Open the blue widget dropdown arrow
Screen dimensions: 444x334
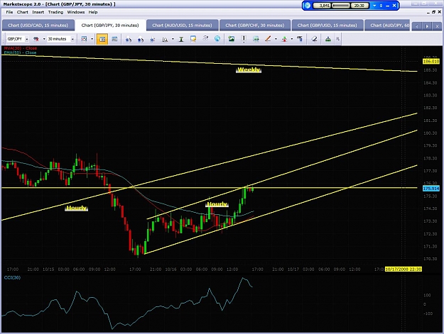point(374,6)
